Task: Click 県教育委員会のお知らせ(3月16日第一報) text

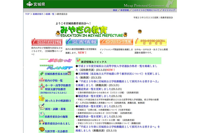Action: pos(105,120)
